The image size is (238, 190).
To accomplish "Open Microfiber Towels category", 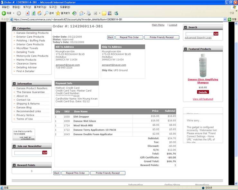I will click(27, 48).
